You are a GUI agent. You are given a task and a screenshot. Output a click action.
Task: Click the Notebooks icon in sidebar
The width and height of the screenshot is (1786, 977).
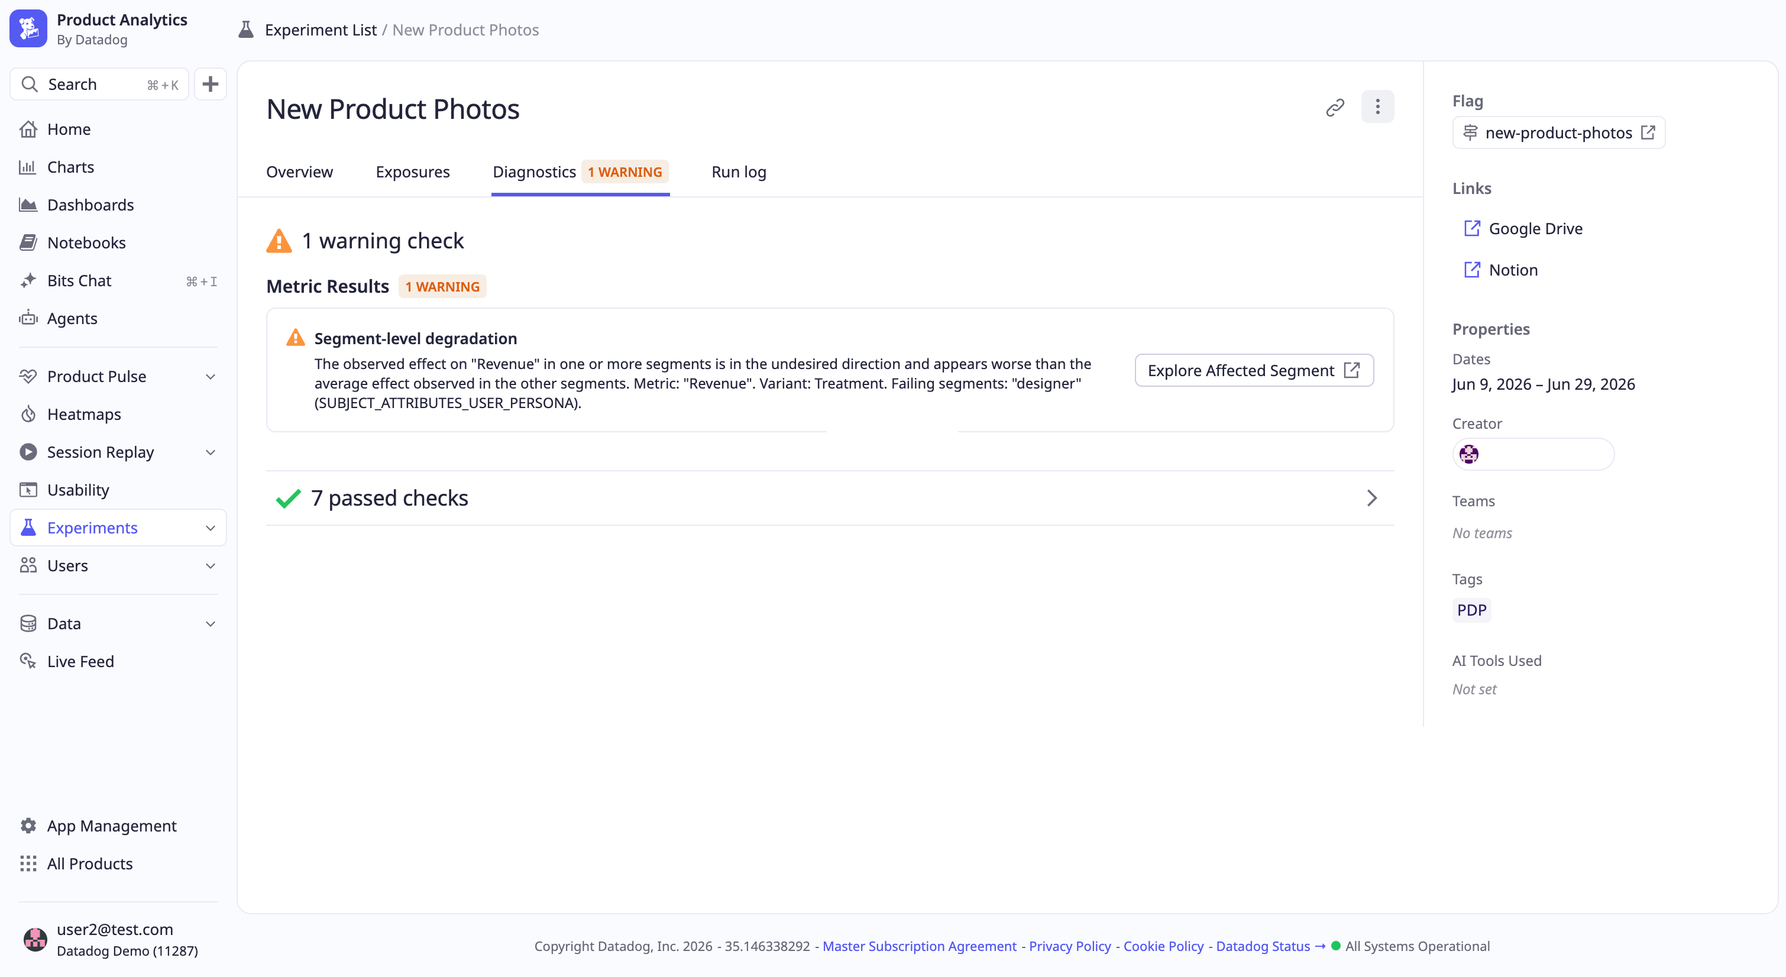pyautogui.click(x=28, y=242)
